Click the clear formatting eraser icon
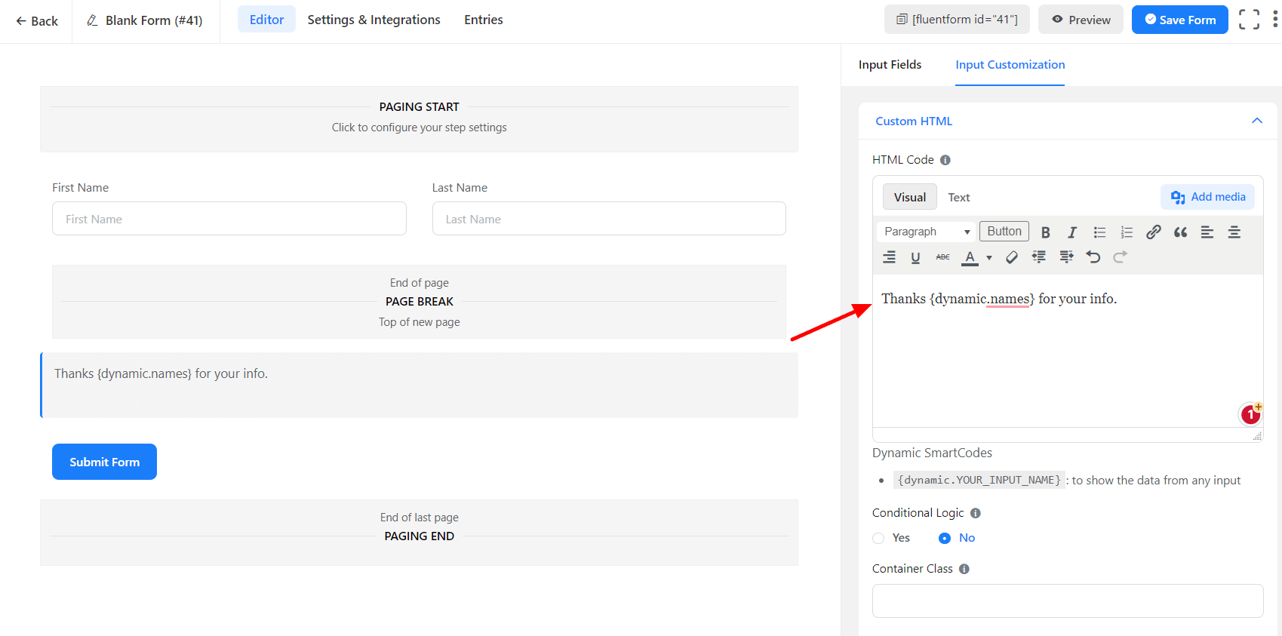The image size is (1282, 636). [1012, 257]
